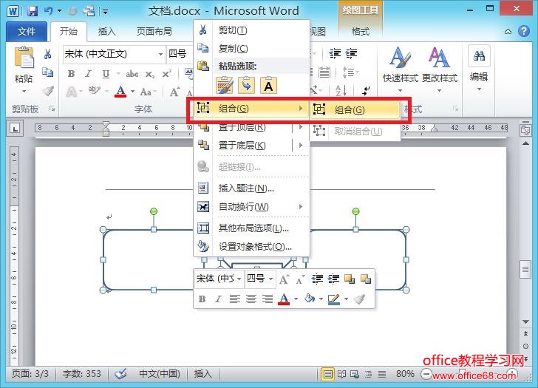Click the 字数: 353 word count

81,374
